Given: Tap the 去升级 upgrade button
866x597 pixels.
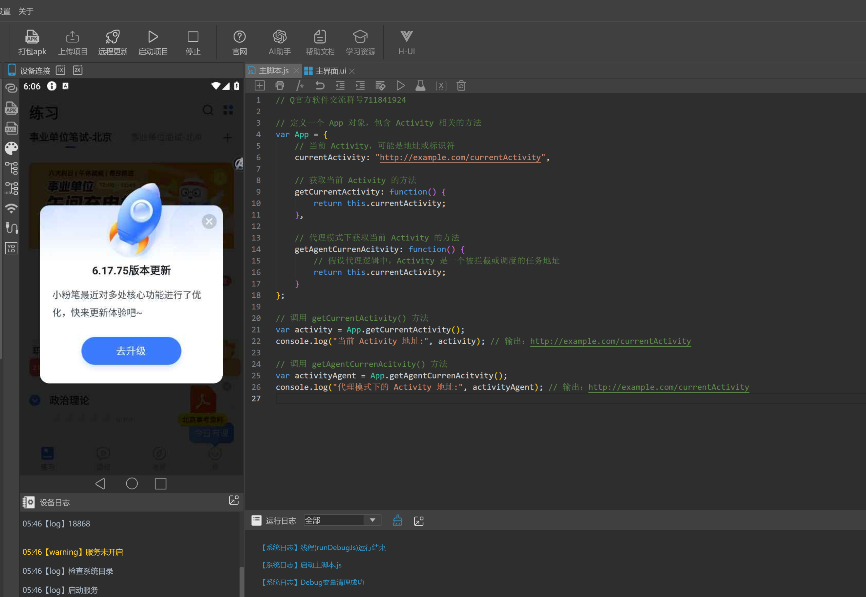Looking at the screenshot, I should coord(131,351).
